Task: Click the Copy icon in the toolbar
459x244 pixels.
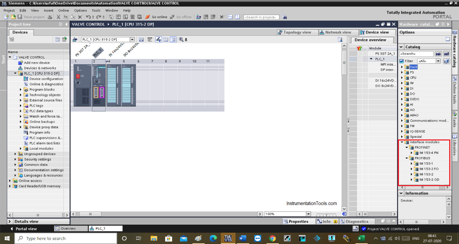Action: pyautogui.click(x=65, y=17)
